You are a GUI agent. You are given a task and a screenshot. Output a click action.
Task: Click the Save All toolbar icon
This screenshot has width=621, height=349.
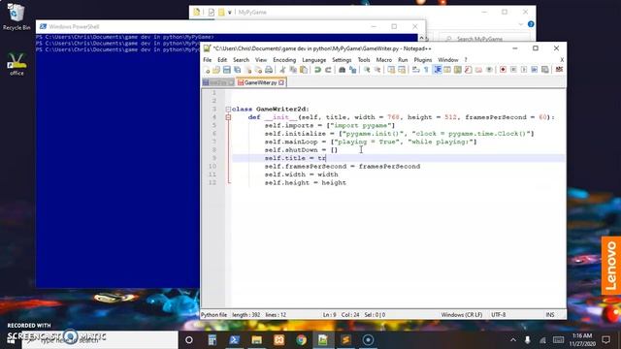click(237, 70)
